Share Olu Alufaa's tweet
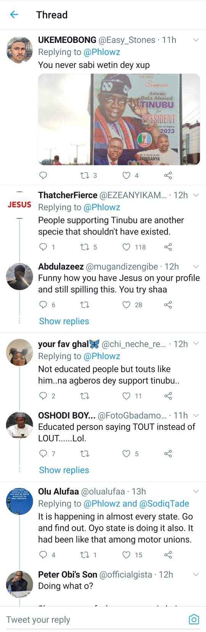Viewport: 206px width, 632px height. click(168, 555)
